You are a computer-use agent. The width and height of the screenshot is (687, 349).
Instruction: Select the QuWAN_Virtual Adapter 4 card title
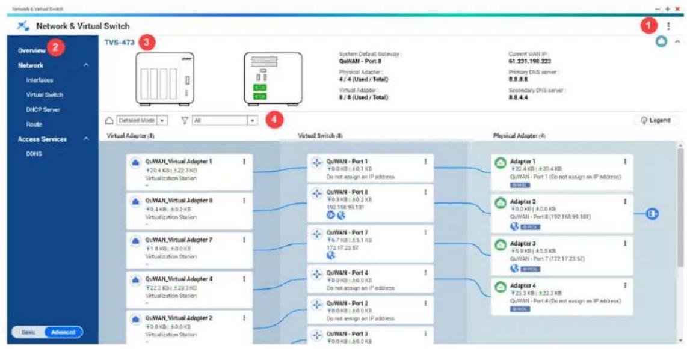tap(179, 279)
